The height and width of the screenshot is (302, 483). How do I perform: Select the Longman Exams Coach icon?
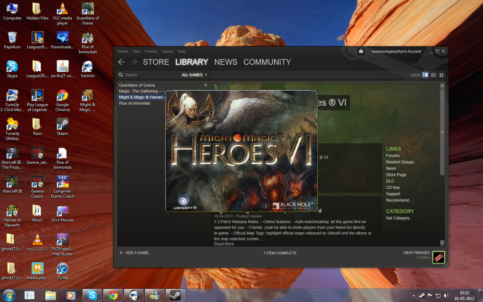63,187
